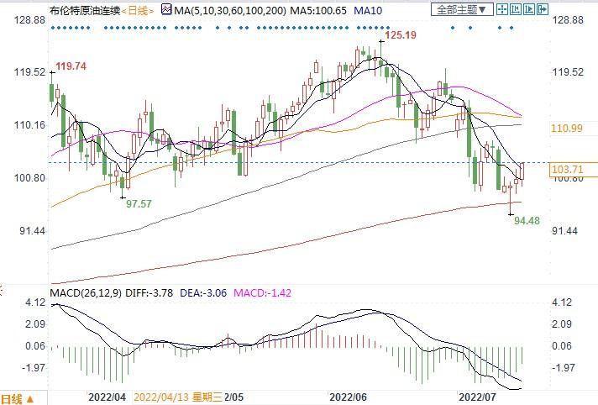Click the MA indicator chart icon
The image size is (598, 405).
pyautogui.click(x=166, y=10)
